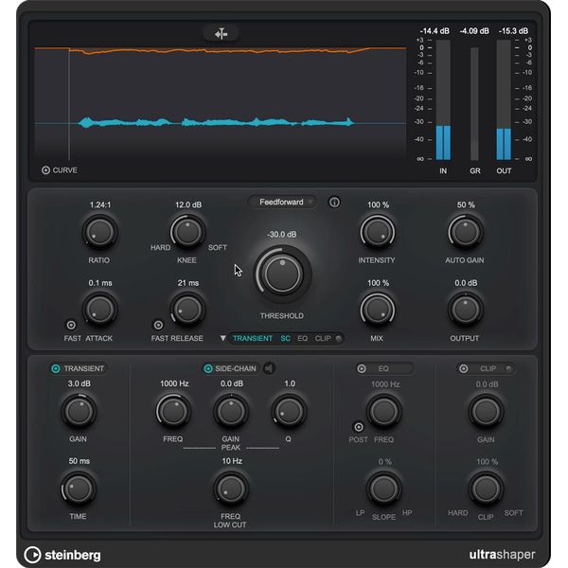Click the Transient GAIN knob
This screenshot has width=568, height=568.
coord(79,411)
